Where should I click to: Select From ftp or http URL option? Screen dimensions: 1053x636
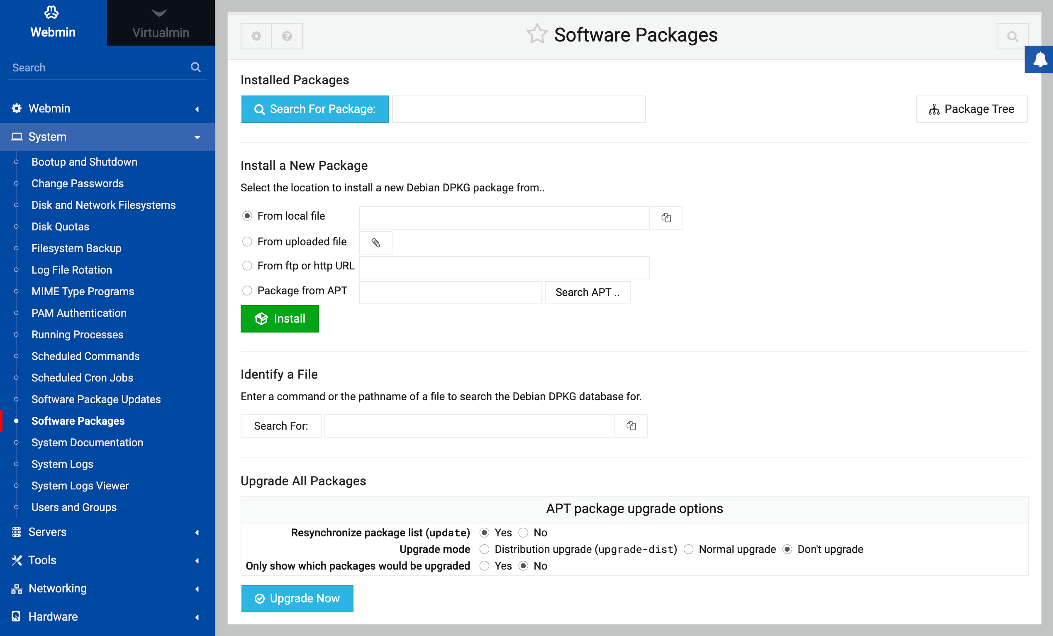pos(247,266)
